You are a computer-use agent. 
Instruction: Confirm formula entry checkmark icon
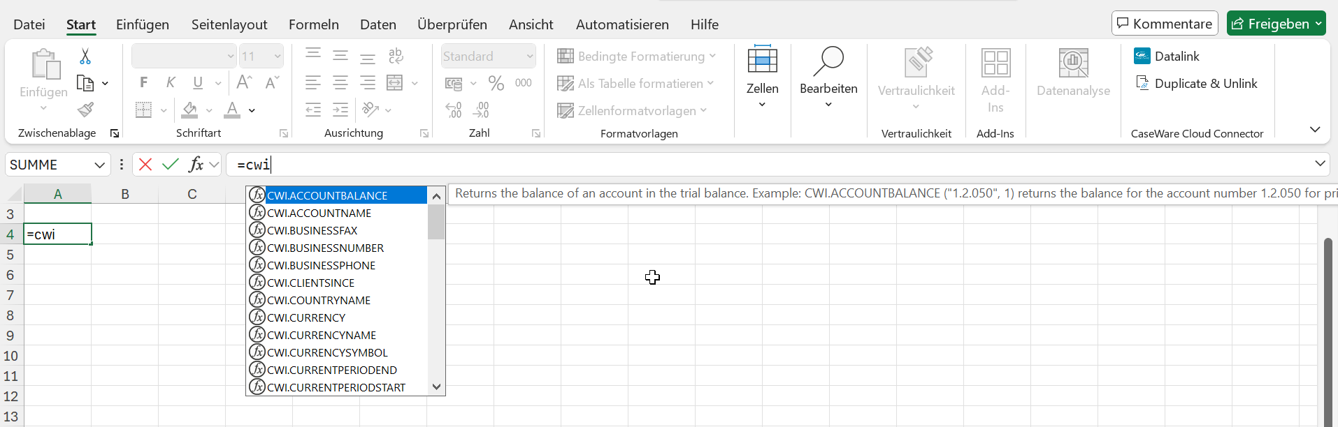pos(171,164)
